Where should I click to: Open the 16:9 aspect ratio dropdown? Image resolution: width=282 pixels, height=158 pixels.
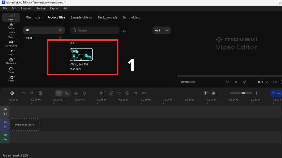[262, 82]
